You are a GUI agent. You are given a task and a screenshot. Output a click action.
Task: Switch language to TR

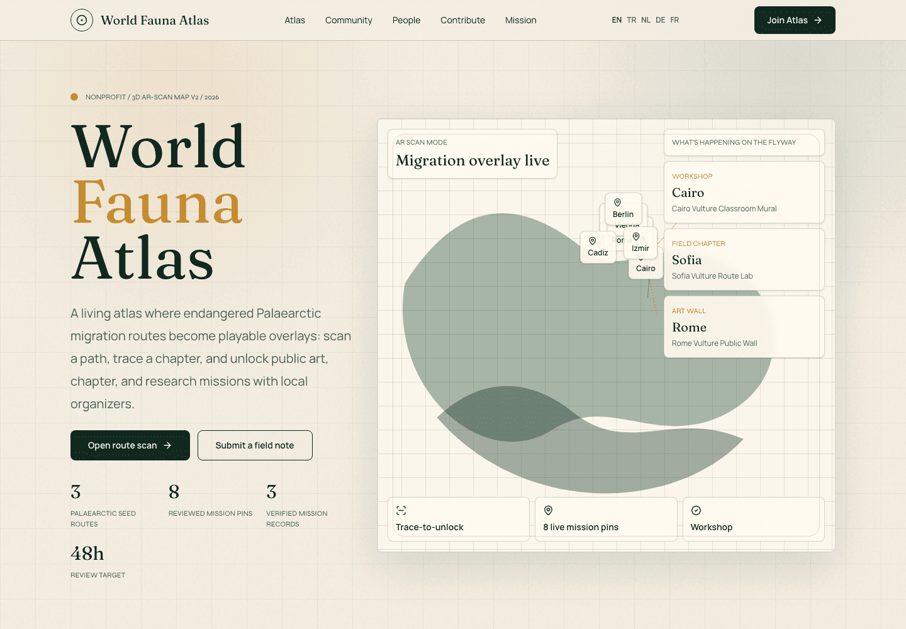632,20
